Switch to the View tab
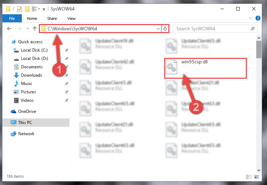267x185 pixels. coord(71,18)
